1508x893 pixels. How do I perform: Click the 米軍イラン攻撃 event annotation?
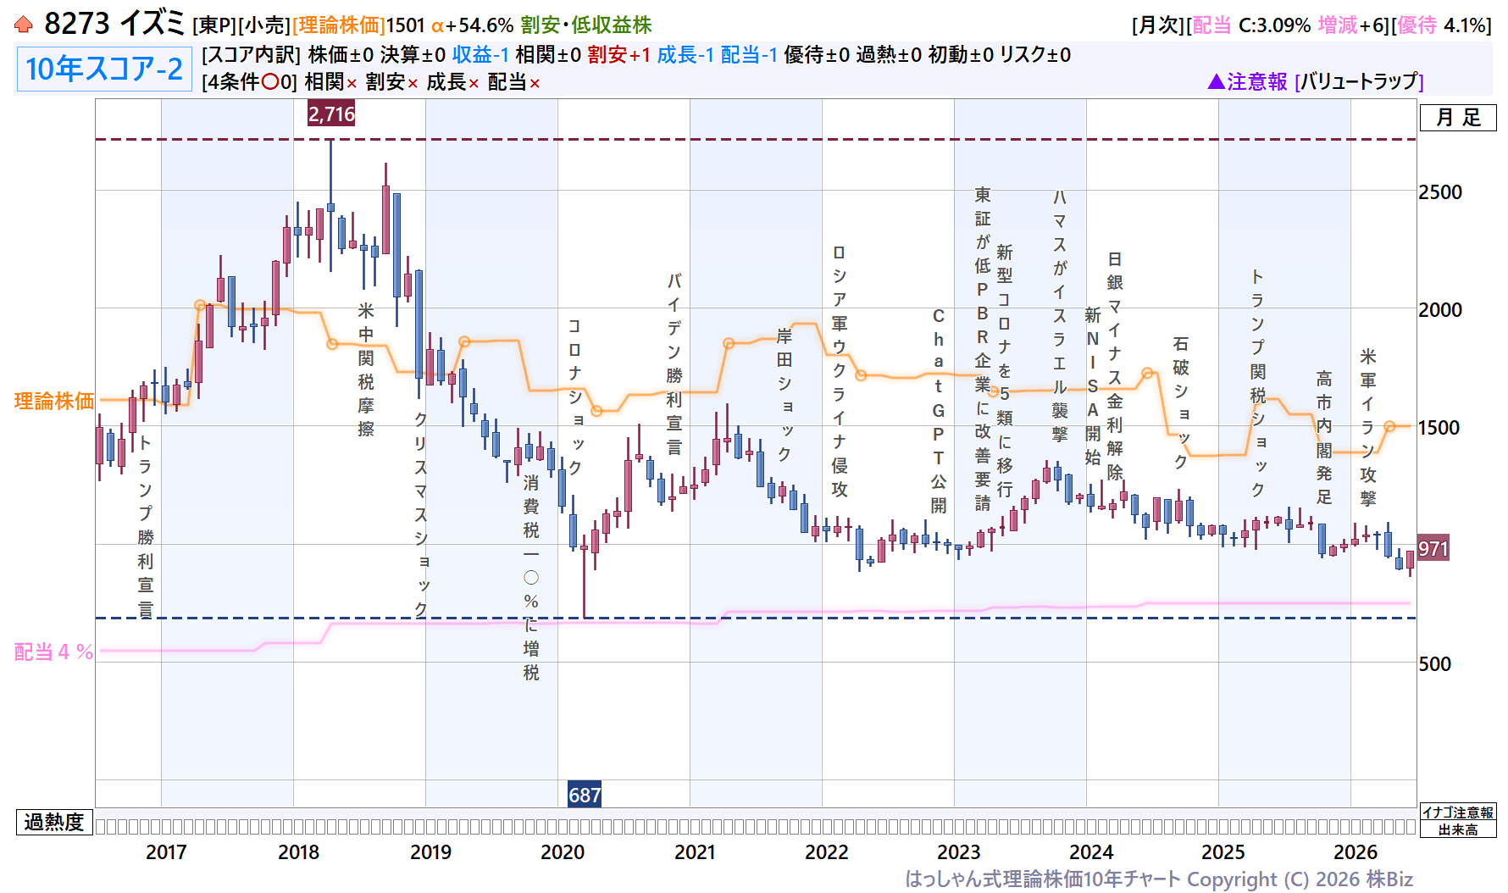[x=1368, y=427]
